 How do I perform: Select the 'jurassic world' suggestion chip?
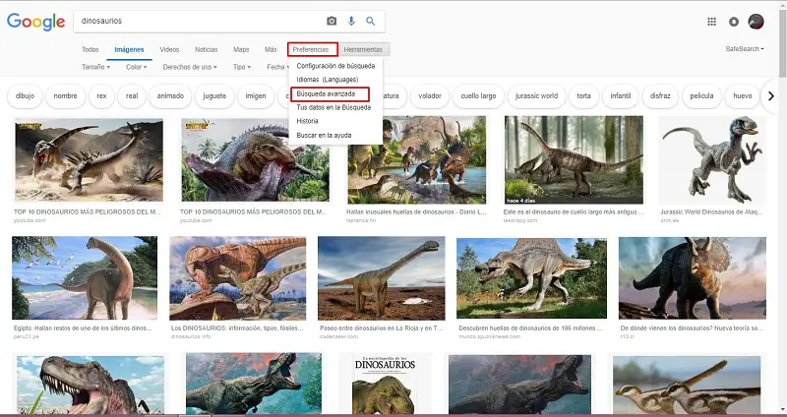click(x=536, y=95)
